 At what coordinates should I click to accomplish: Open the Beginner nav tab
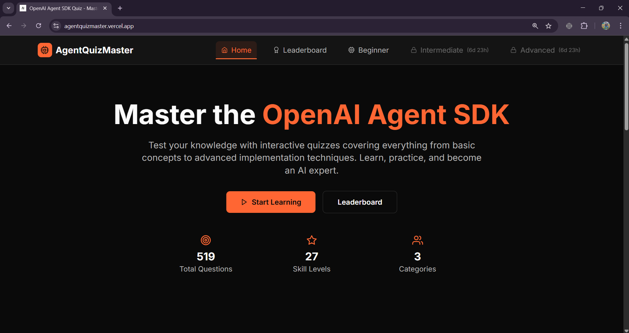[368, 50]
